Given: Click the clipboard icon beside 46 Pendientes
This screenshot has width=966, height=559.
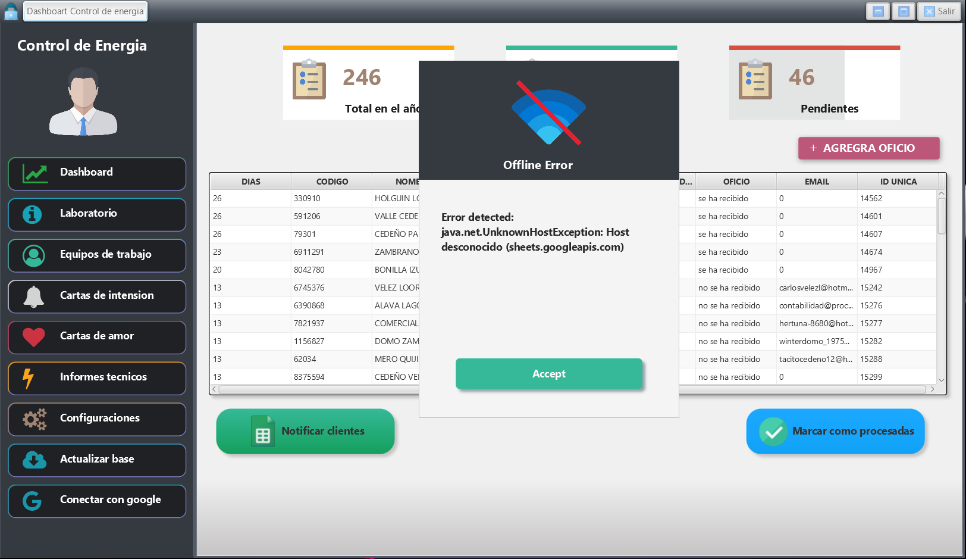Looking at the screenshot, I should point(755,79).
